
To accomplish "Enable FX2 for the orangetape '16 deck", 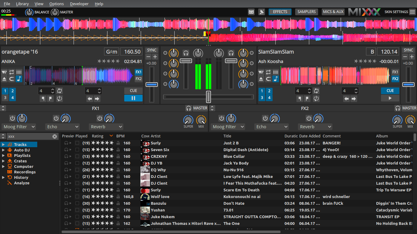I will coord(139,79).
